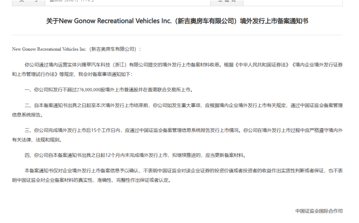Click item 四 about 12个月内未完成境外发行上市
Image resolution: width=359 pixels, height=223 pixels.
(135, 155)
